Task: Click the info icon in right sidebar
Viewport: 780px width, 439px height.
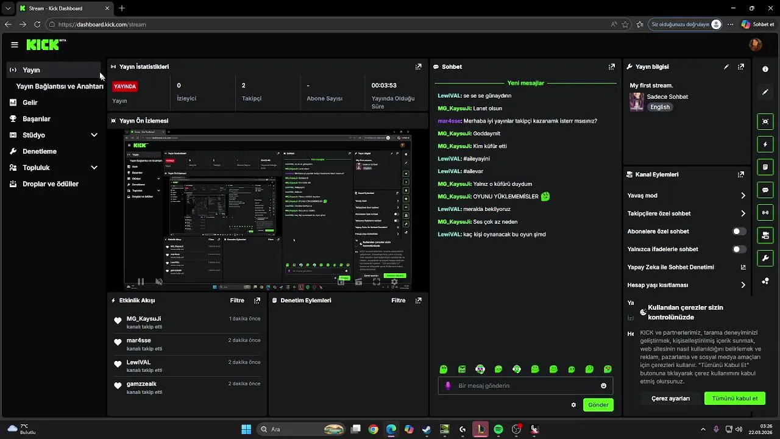Action: click(x=765, y=69)
